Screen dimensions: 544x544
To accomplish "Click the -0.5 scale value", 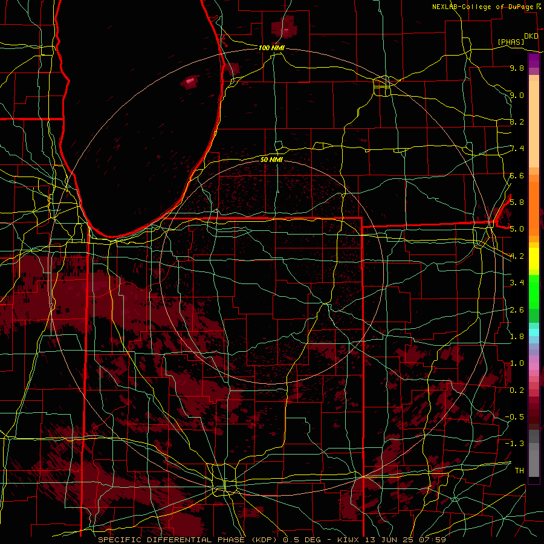I will pos(514,416).
